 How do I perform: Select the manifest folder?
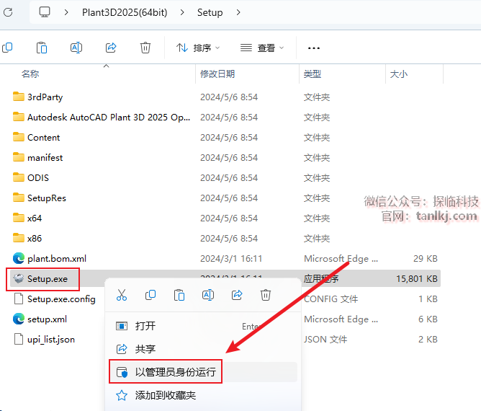click(45, 158)
